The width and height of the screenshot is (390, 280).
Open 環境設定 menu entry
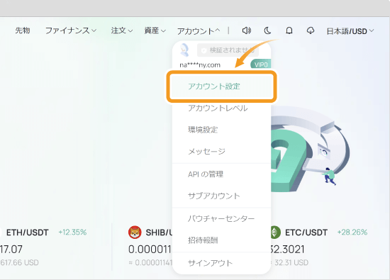point(203,130)
